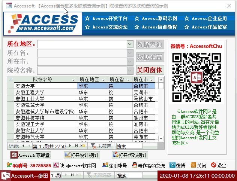Click the 无筛选器 filter indicator at bottom
The image size is (237, 181).
[x=99, y=175]
